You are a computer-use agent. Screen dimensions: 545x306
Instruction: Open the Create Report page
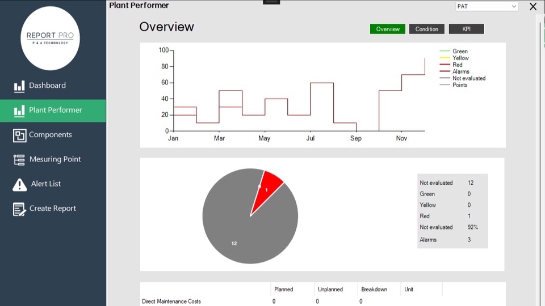53,209
